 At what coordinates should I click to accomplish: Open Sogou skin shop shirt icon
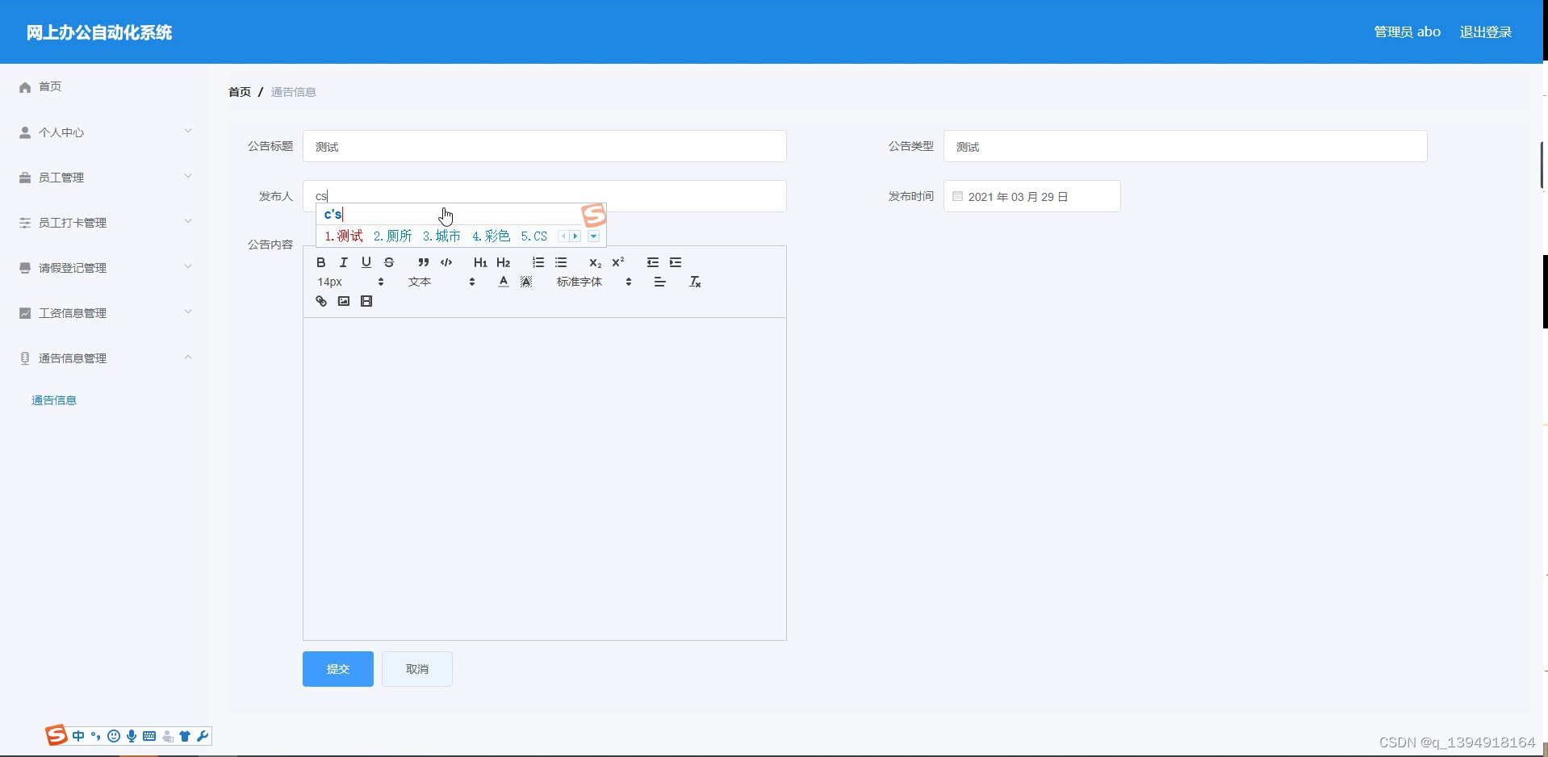[x=185, y=736]
